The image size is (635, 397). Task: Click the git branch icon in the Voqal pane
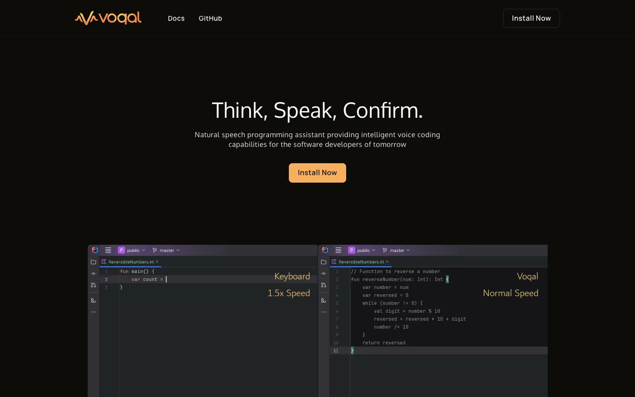coord(385,250)
